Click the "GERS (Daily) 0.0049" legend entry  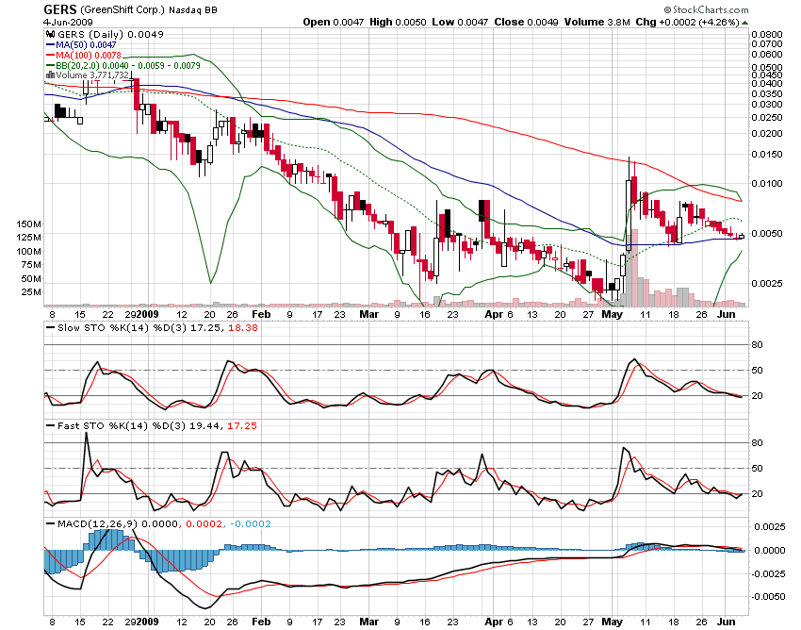tap(110, 34)
